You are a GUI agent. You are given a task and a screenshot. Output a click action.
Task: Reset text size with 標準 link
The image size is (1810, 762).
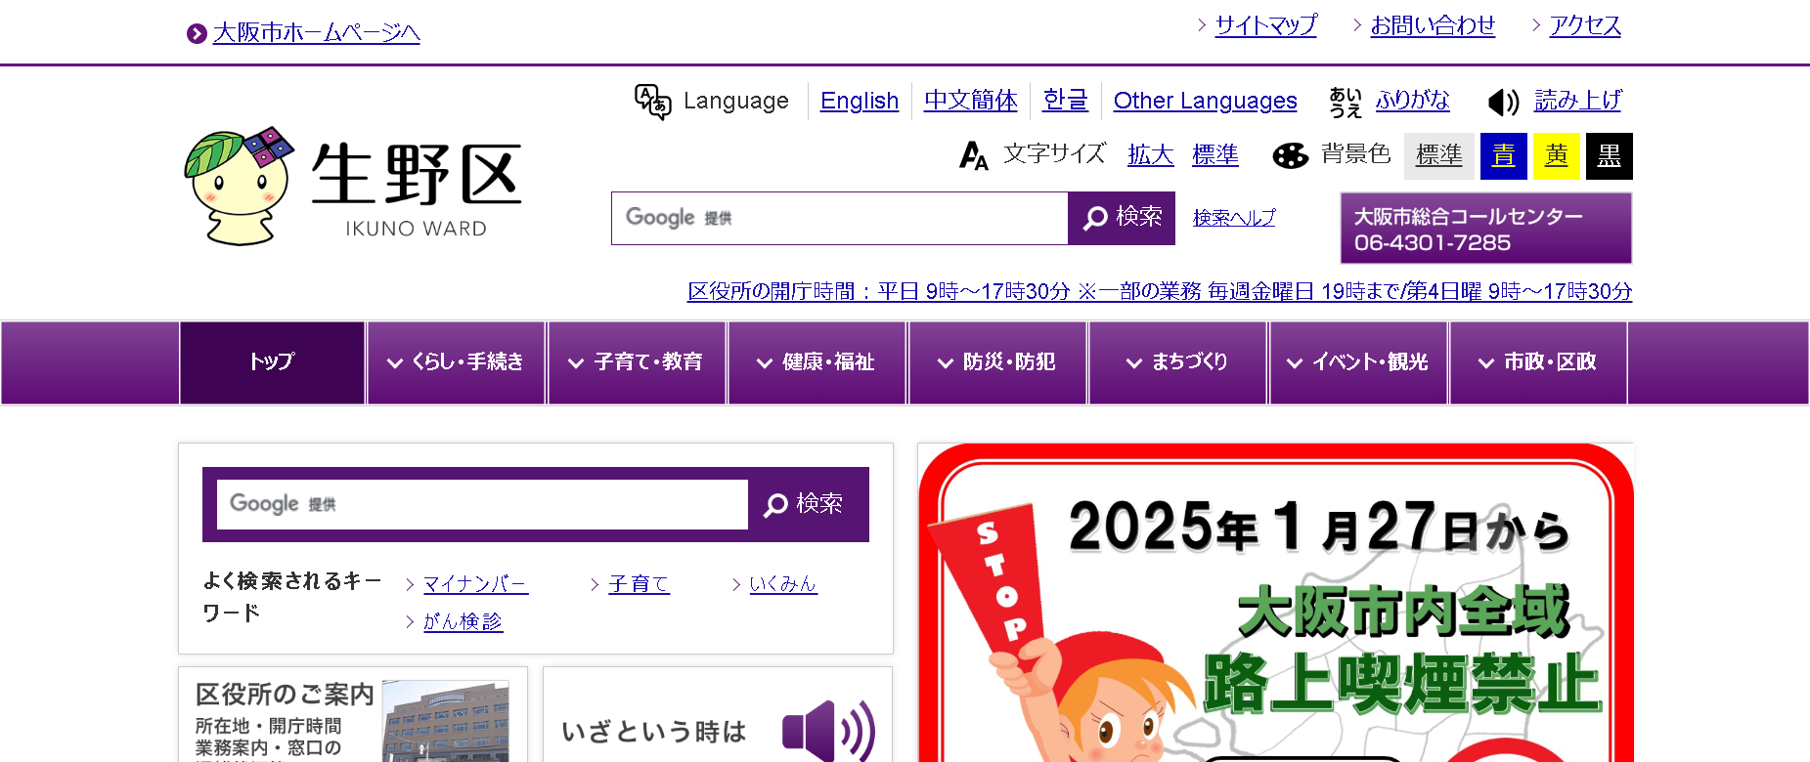click(1215, 154)
